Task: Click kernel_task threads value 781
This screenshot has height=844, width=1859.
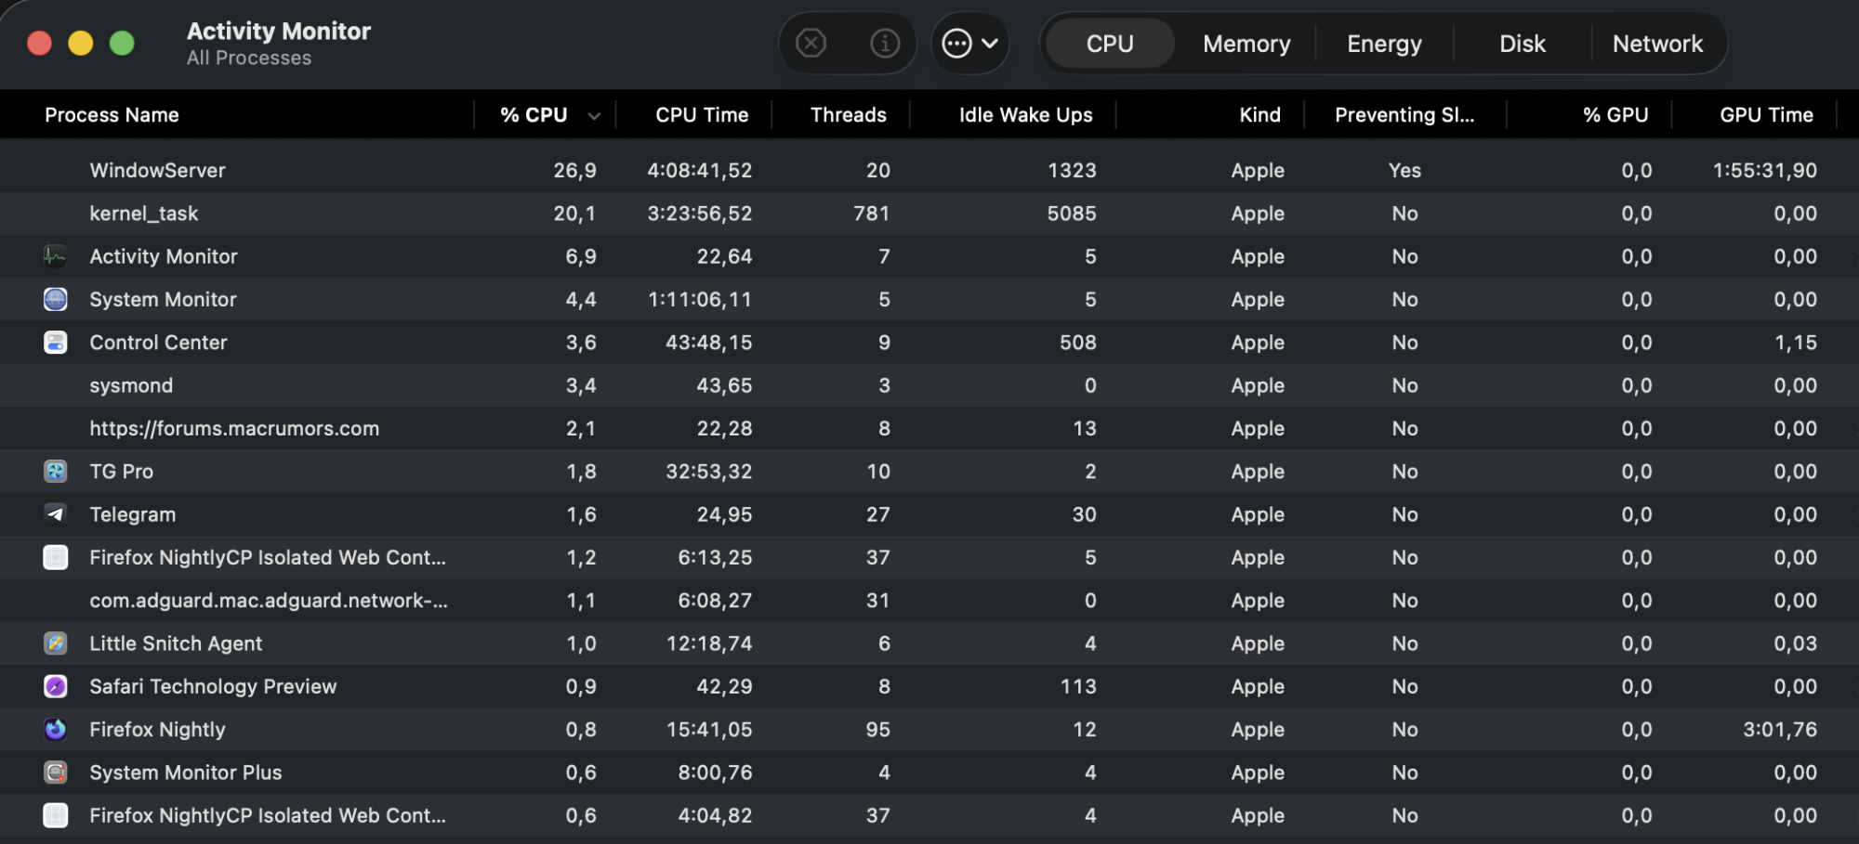Action: (871, 214)
